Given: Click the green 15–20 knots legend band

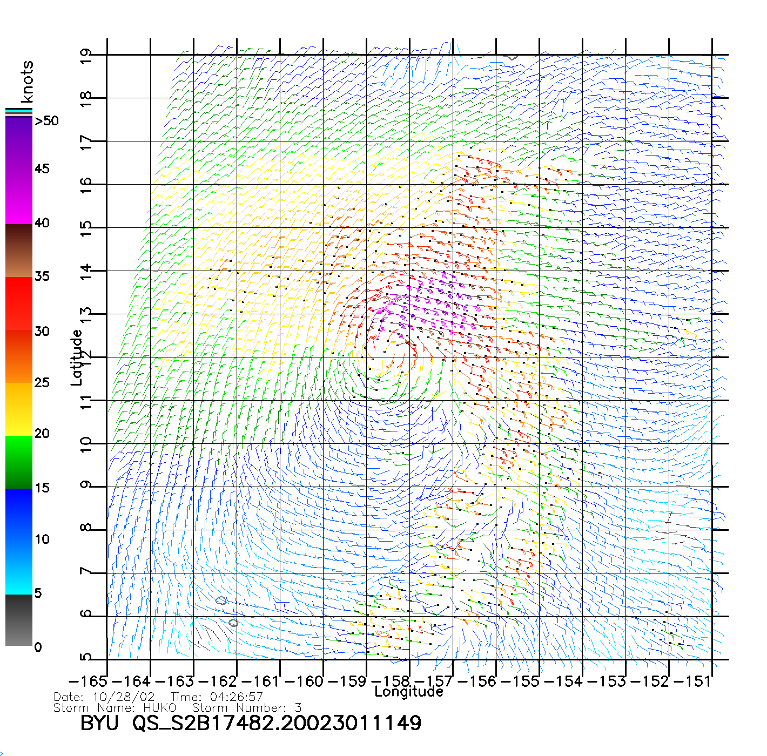Looking at the screenshot, I should [19, 462].
